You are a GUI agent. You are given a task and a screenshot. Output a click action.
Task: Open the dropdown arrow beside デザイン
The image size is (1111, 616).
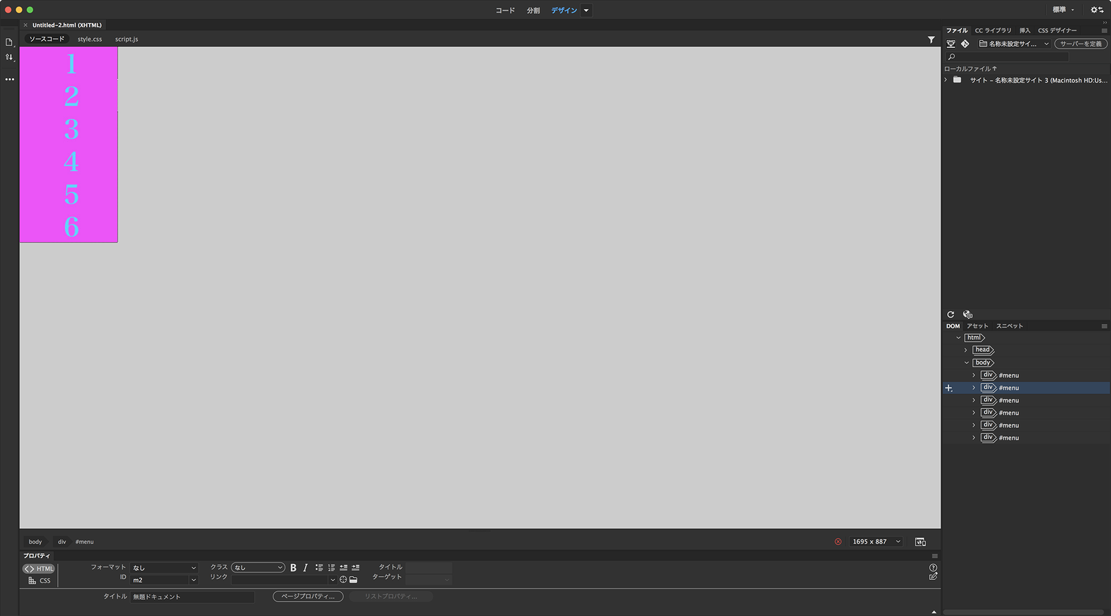point(587,10)
